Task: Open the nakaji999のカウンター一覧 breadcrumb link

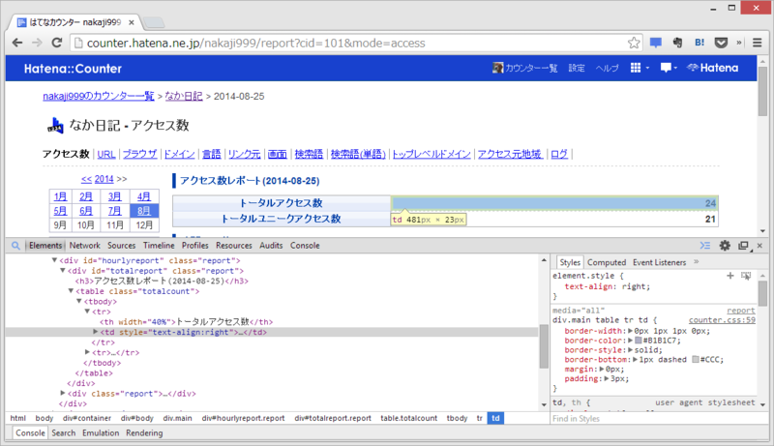Action: tap(99, 96)
